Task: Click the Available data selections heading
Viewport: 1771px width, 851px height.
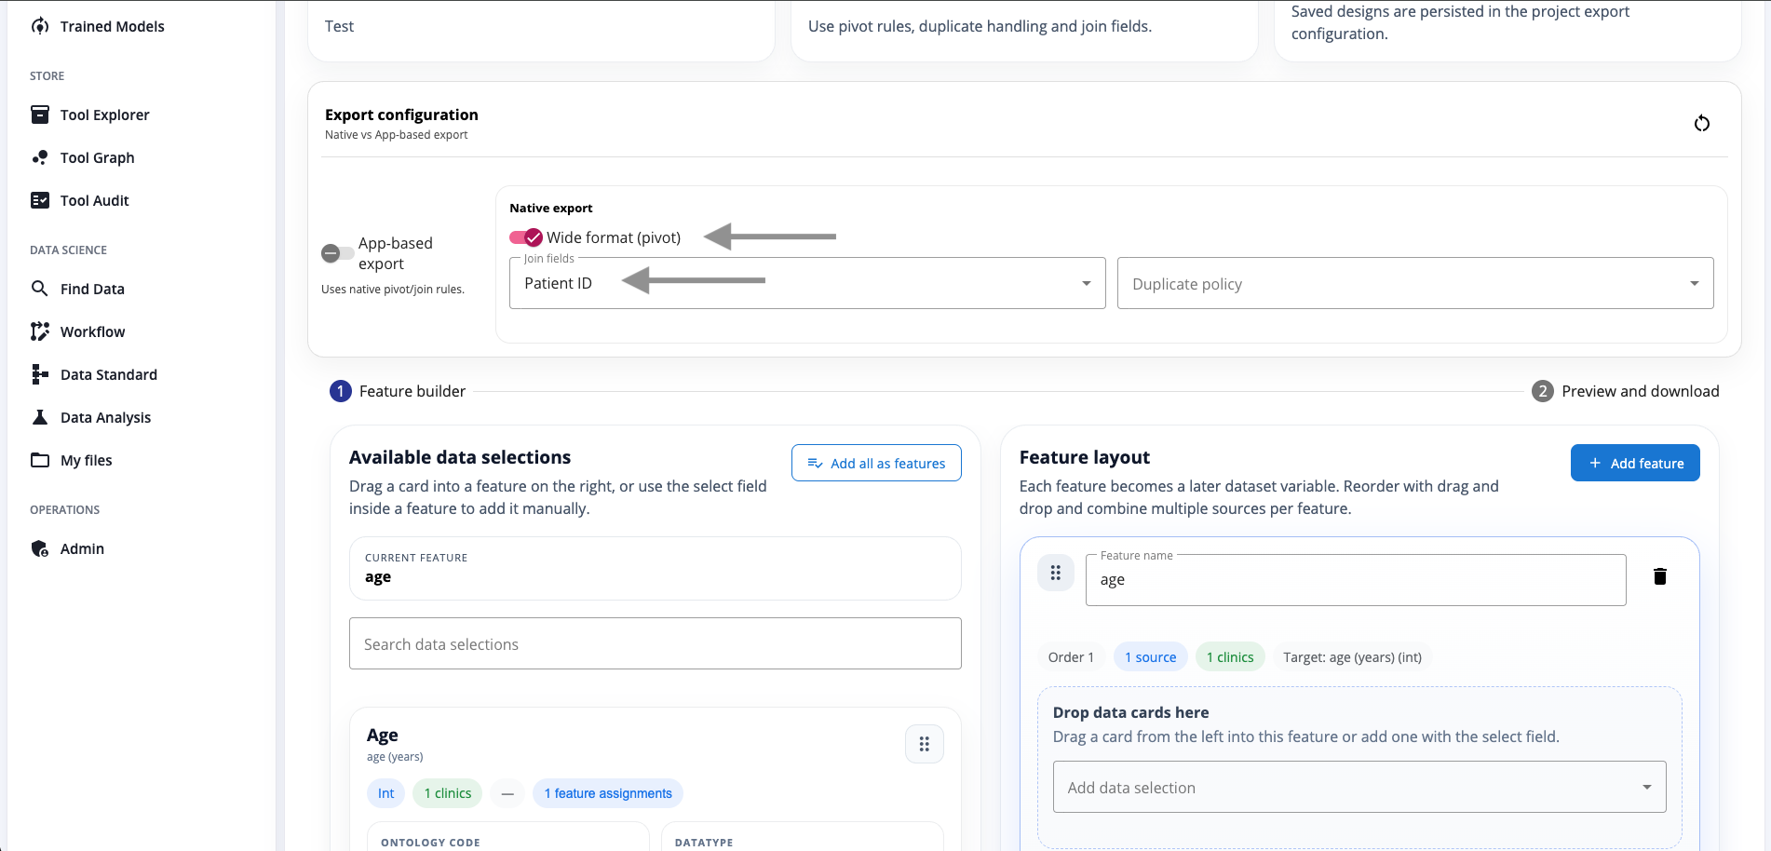Action: (x=460, y=457)
